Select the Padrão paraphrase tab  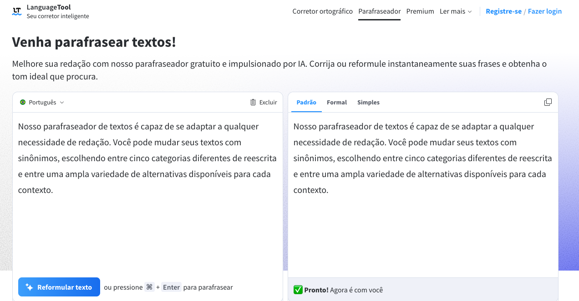pyautogui.click(x=306, y=102)
